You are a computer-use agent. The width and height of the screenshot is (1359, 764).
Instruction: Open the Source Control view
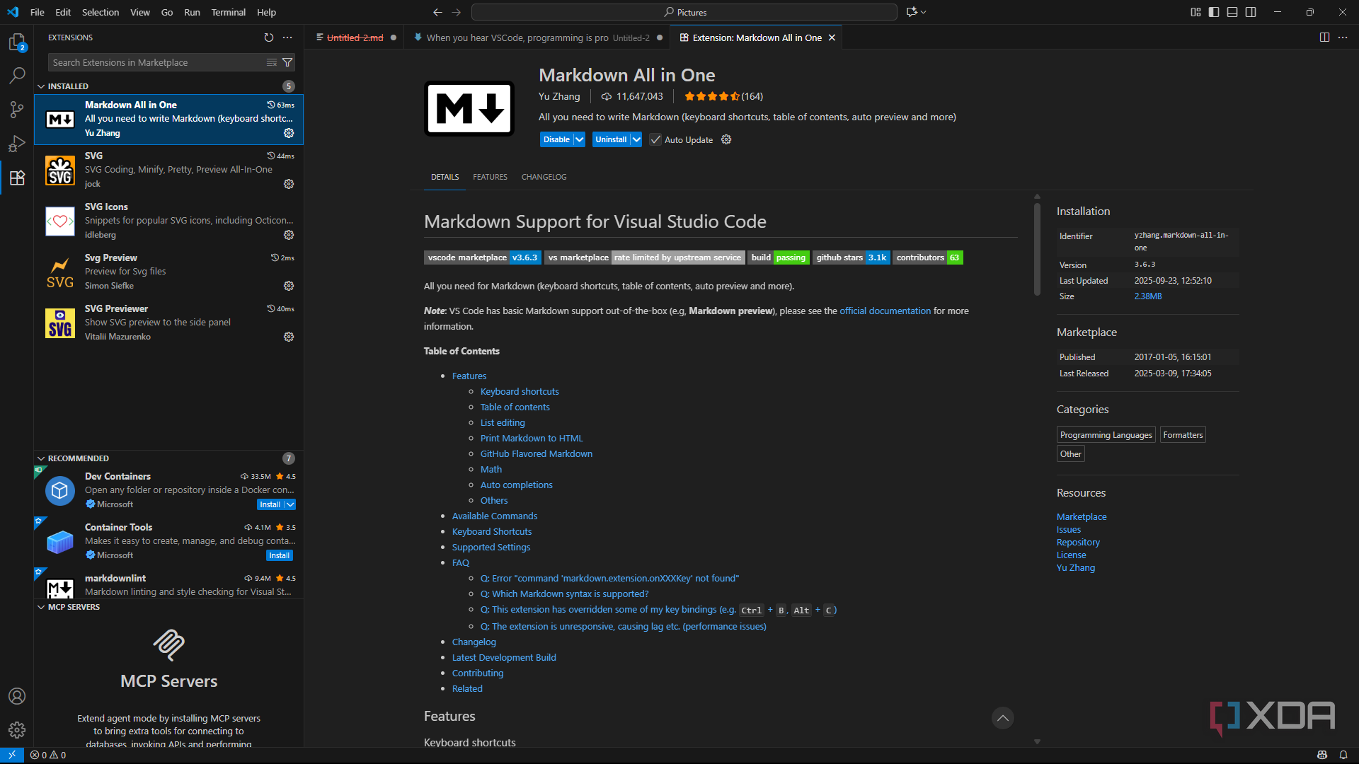click(x=17, y=109)
